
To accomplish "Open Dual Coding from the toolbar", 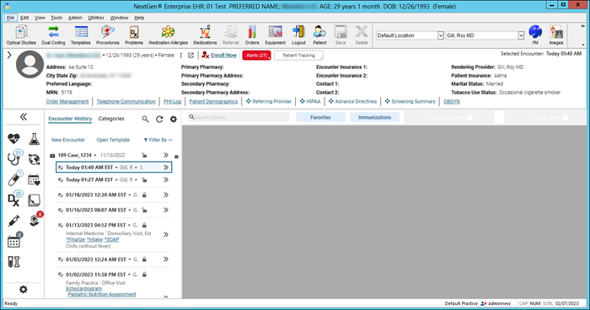I will pyautogui.click(x=53, y=35).
